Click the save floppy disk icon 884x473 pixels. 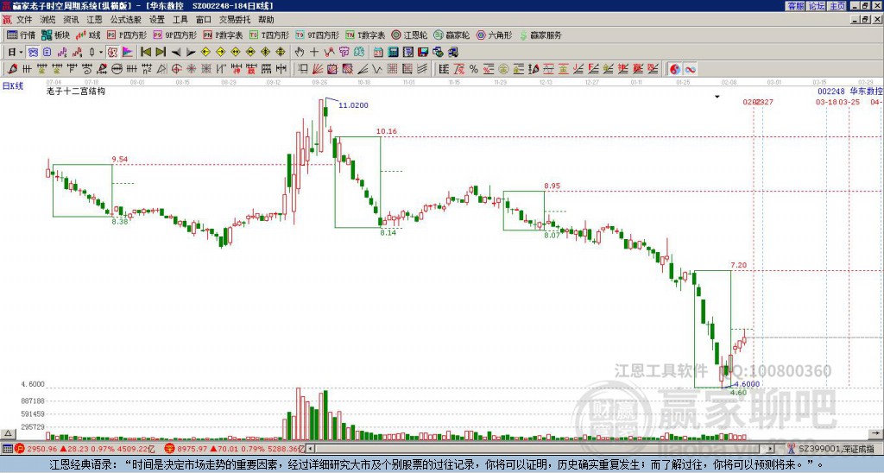(423, 52)
